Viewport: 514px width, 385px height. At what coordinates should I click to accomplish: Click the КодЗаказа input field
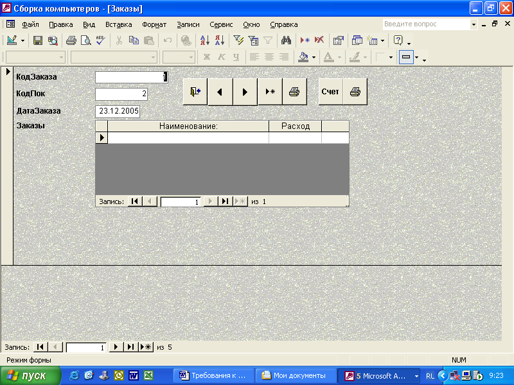[x=132, y=77]
